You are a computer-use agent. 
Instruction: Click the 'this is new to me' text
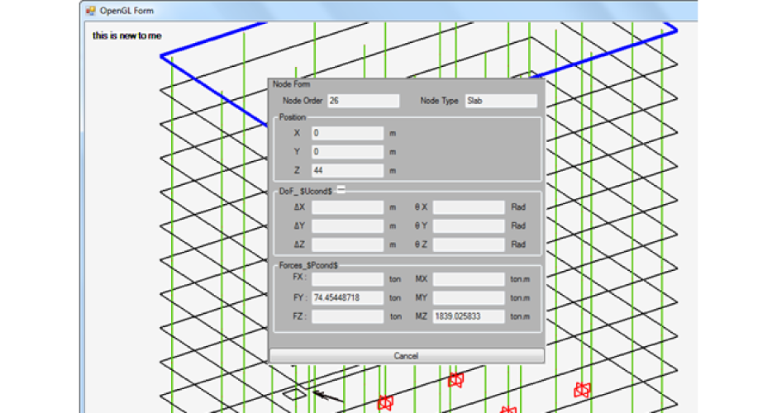tap(126, 36)
